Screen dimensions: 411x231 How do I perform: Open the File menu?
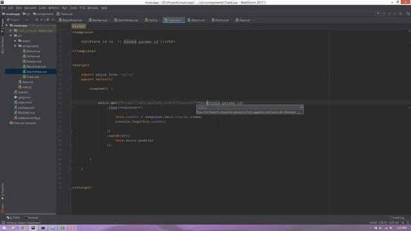click(x=3, y=8)
